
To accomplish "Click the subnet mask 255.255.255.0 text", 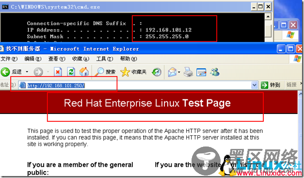I will pos(167,36).
